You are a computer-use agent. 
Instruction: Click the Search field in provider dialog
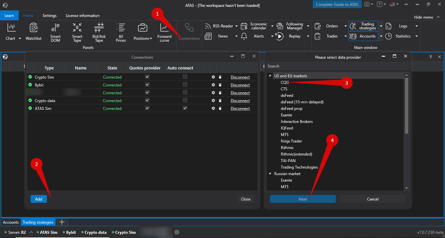click(338, 66)
